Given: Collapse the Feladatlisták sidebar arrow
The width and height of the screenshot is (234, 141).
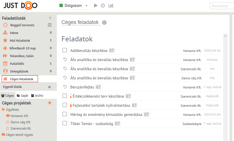Looking at the screenshot, I should (50, 18).
